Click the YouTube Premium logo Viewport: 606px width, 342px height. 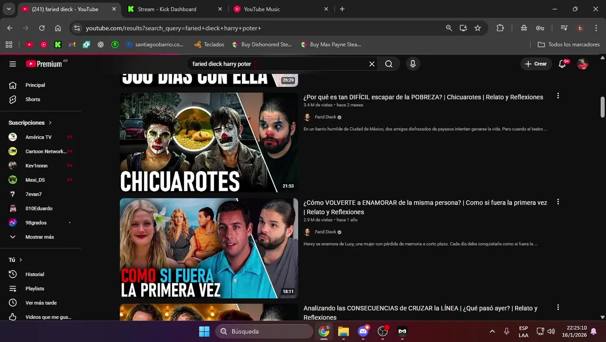pos(44,64)
